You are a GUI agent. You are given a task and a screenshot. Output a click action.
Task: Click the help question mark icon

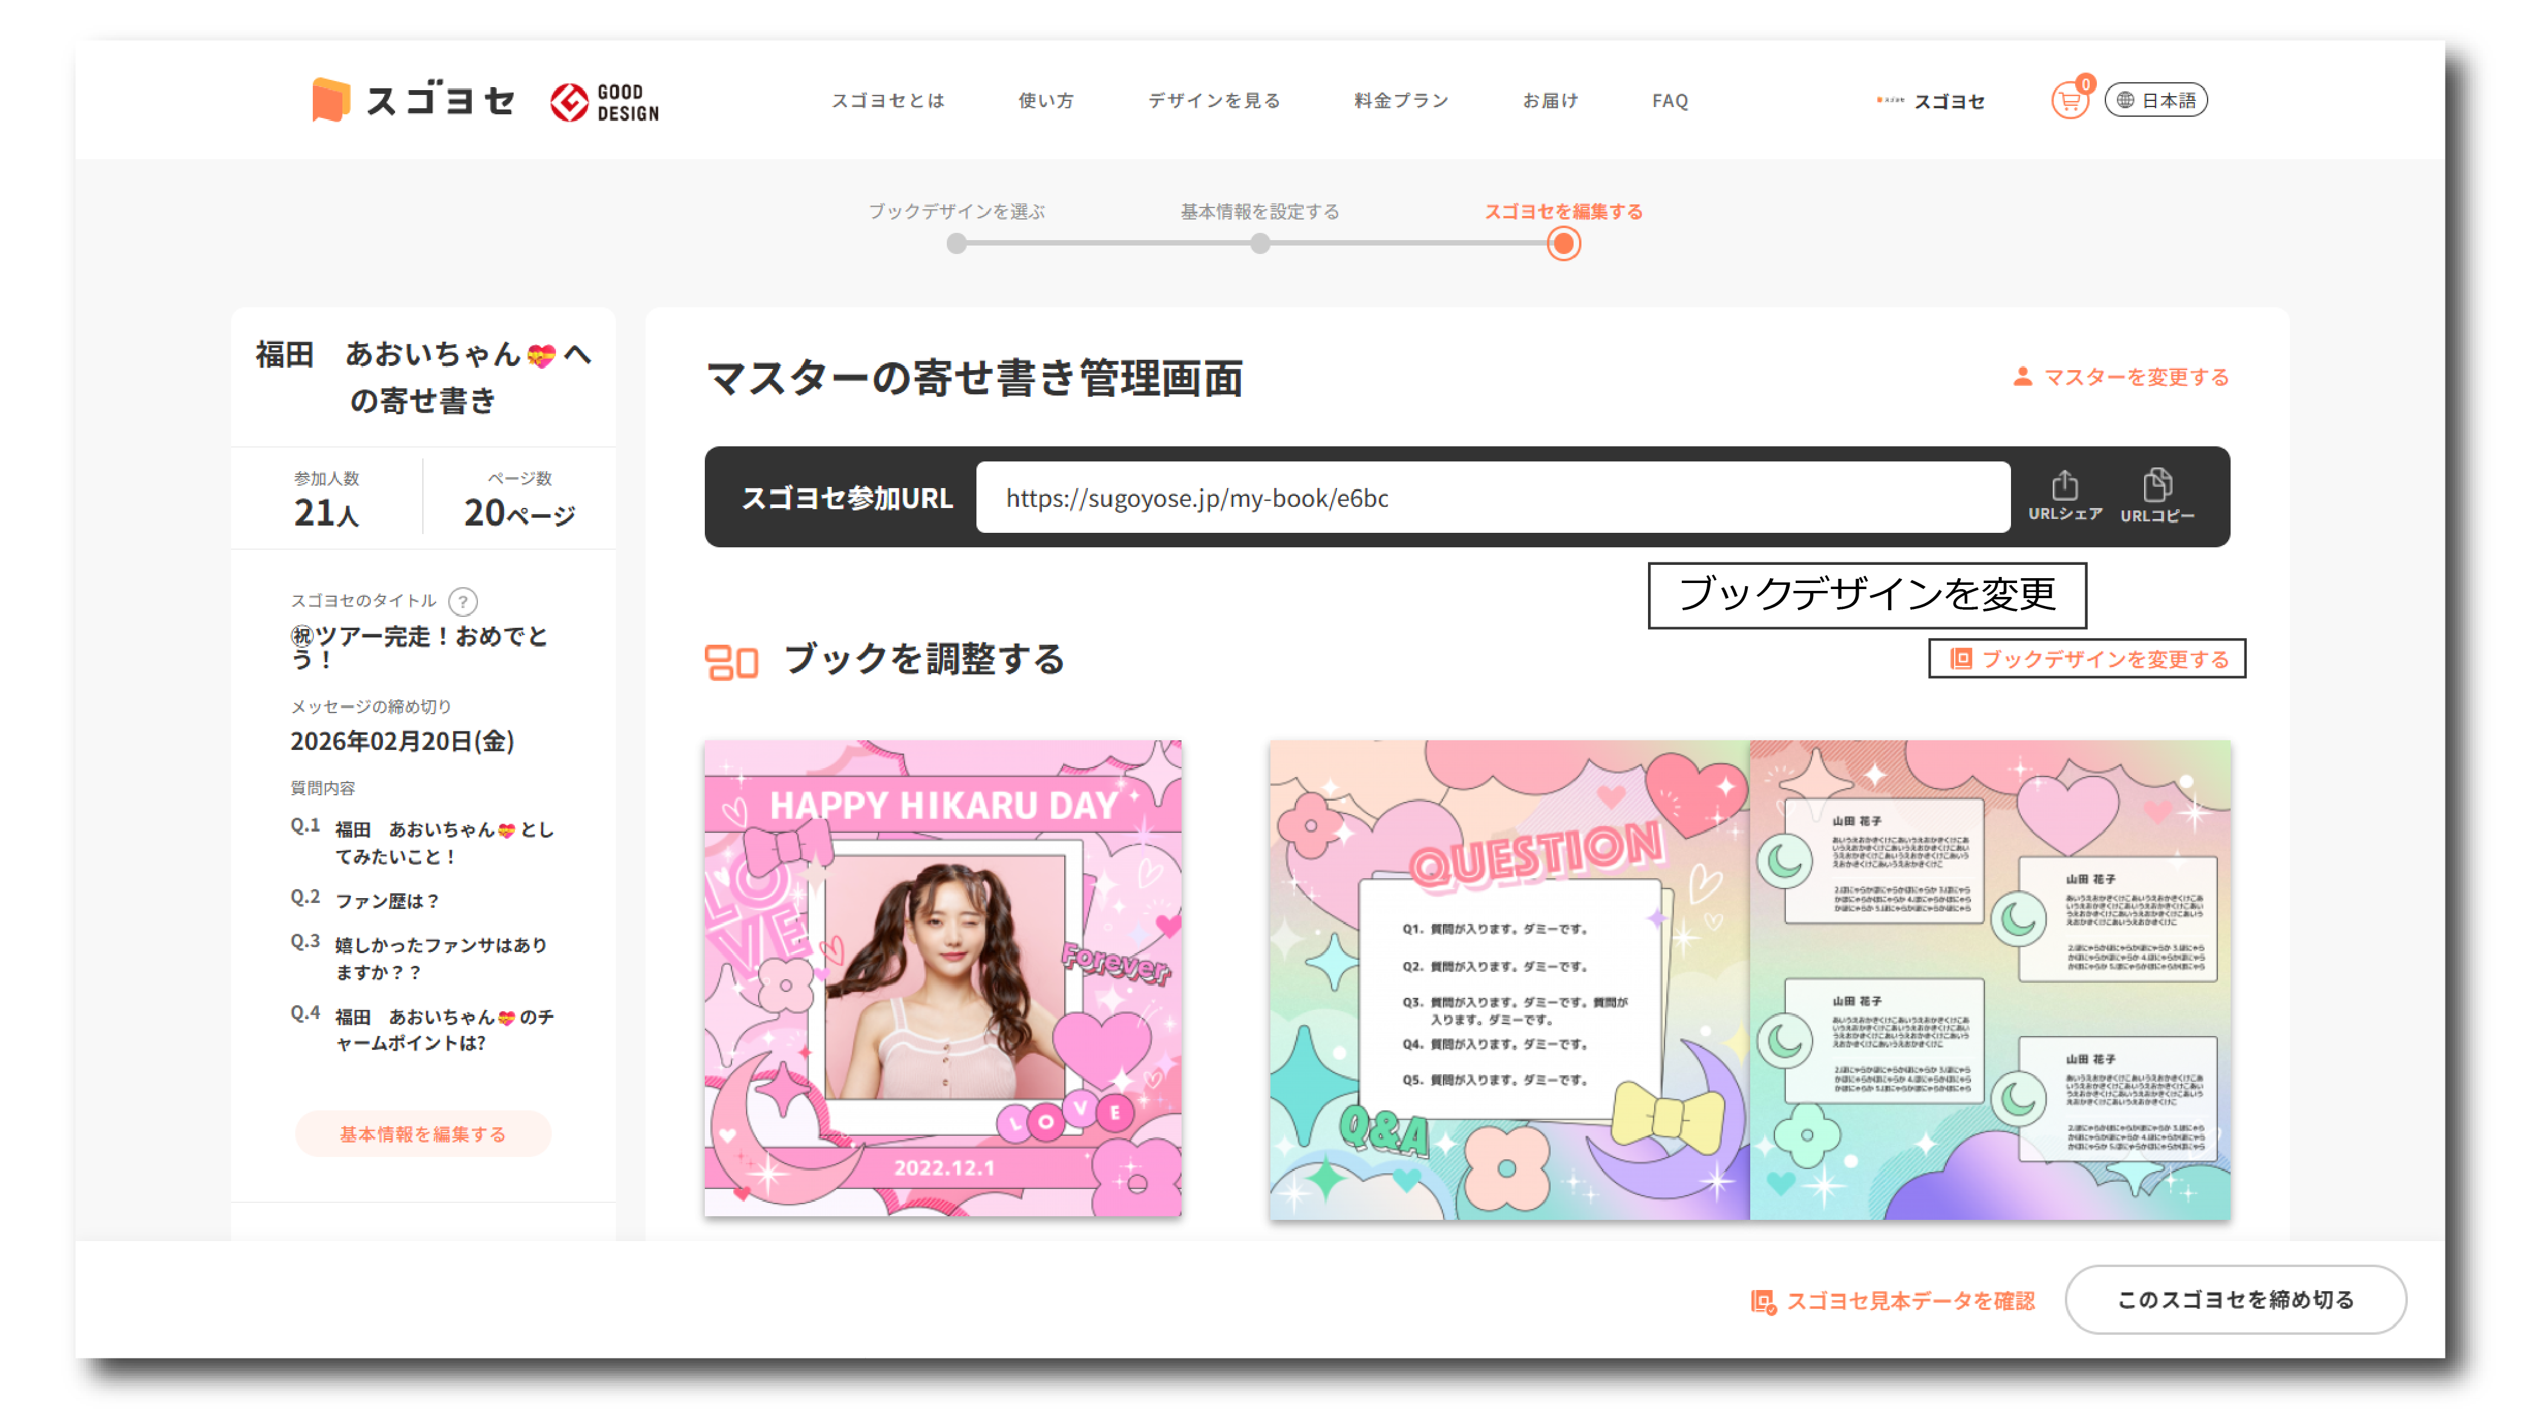pos(462,601)
